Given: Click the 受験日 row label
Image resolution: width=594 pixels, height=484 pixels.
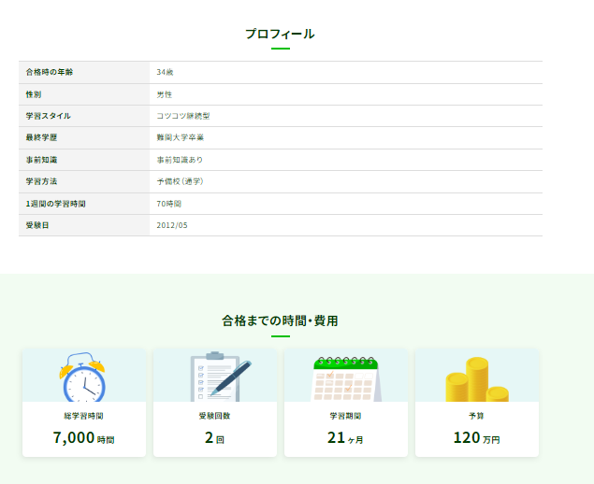Looking at the screenshot, I should click(37, 225).
